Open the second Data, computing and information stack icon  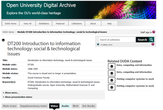tap(112, 73)
